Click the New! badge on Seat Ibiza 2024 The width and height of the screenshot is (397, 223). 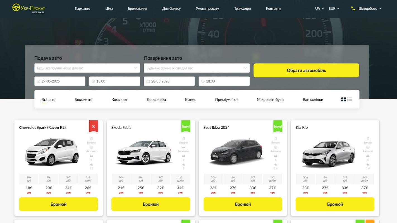(278, 126)
